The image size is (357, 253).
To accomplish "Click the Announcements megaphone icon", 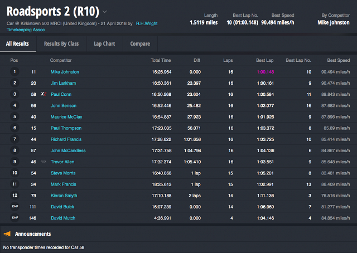I will (8, 234).
